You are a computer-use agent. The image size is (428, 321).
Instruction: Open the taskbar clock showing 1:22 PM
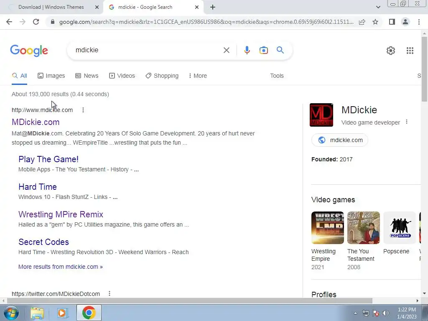(x=407, y=313)
